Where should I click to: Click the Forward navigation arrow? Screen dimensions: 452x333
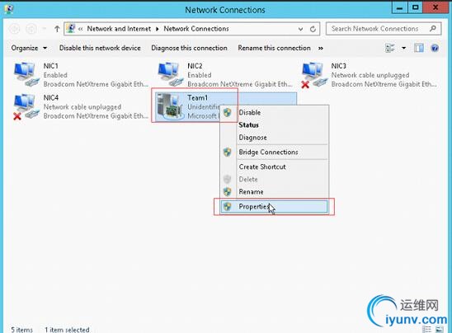pos(31,29)
